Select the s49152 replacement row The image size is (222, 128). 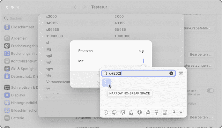pyautogui.click(x=111, y=23)
